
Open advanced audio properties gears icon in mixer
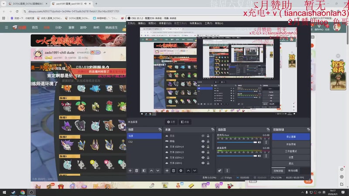[220, 171]
